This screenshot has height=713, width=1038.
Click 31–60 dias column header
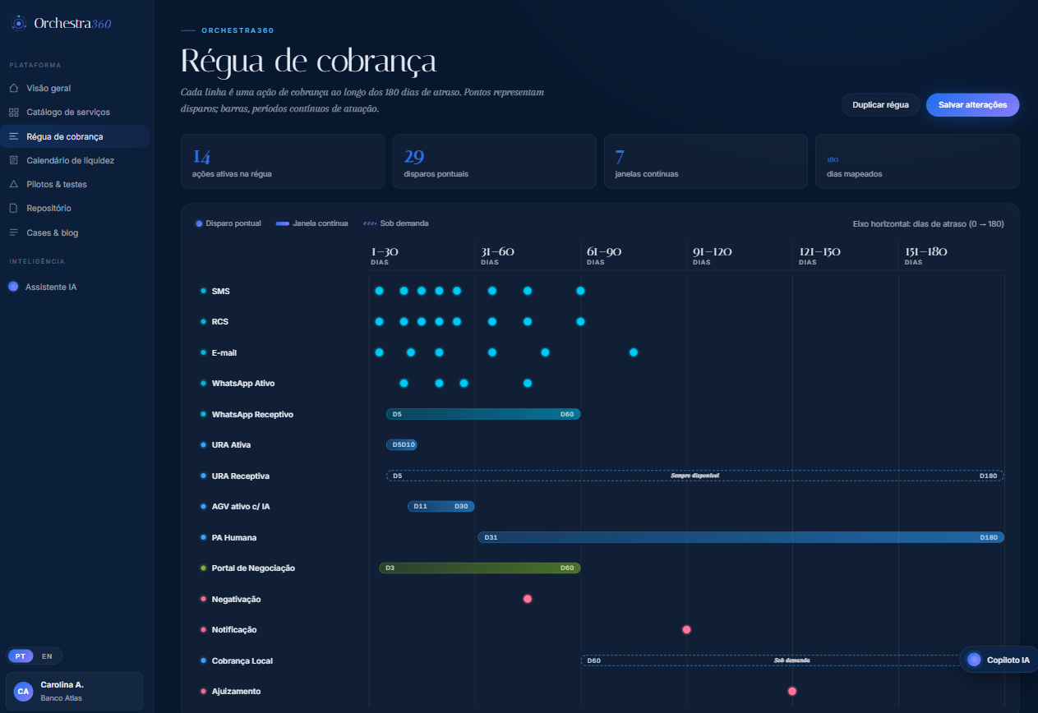point(497,255)
